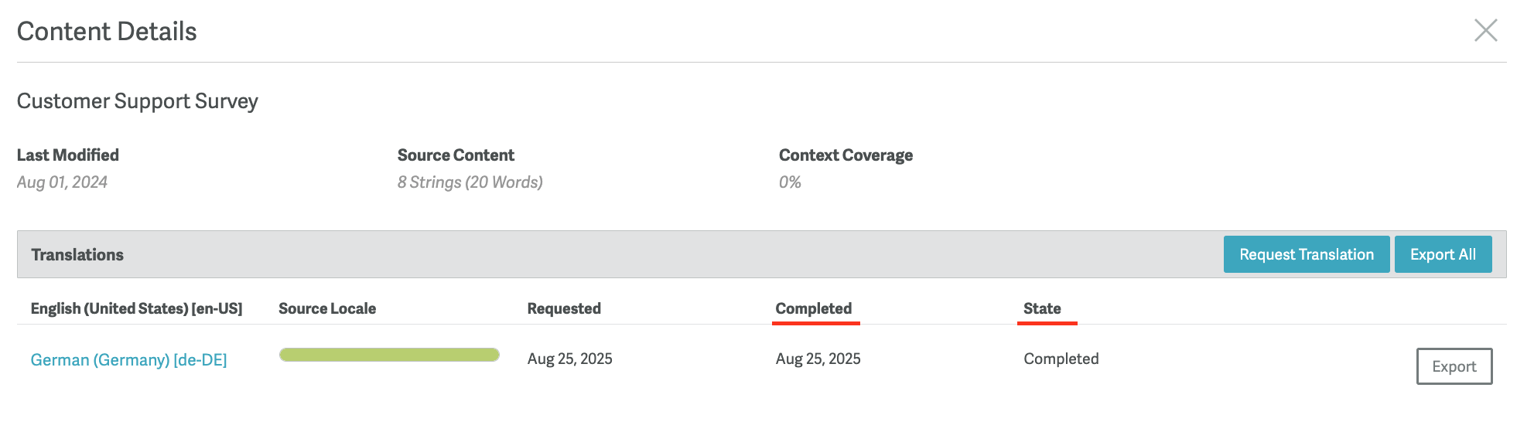Select the Completed column header

click(813, 308)
